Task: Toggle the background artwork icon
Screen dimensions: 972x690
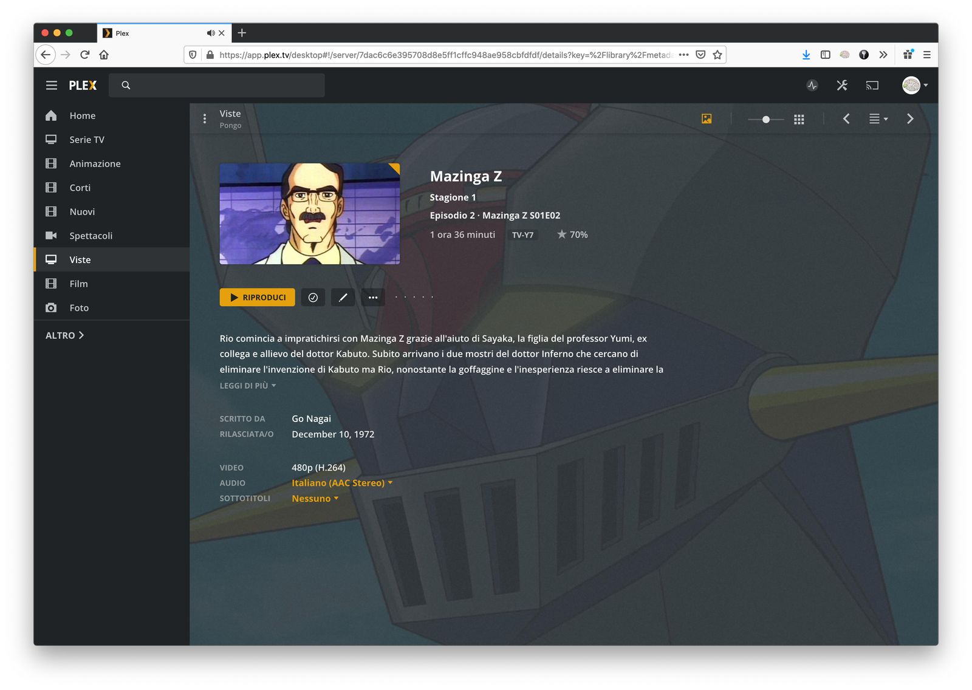Action: [x=707, y=119]
